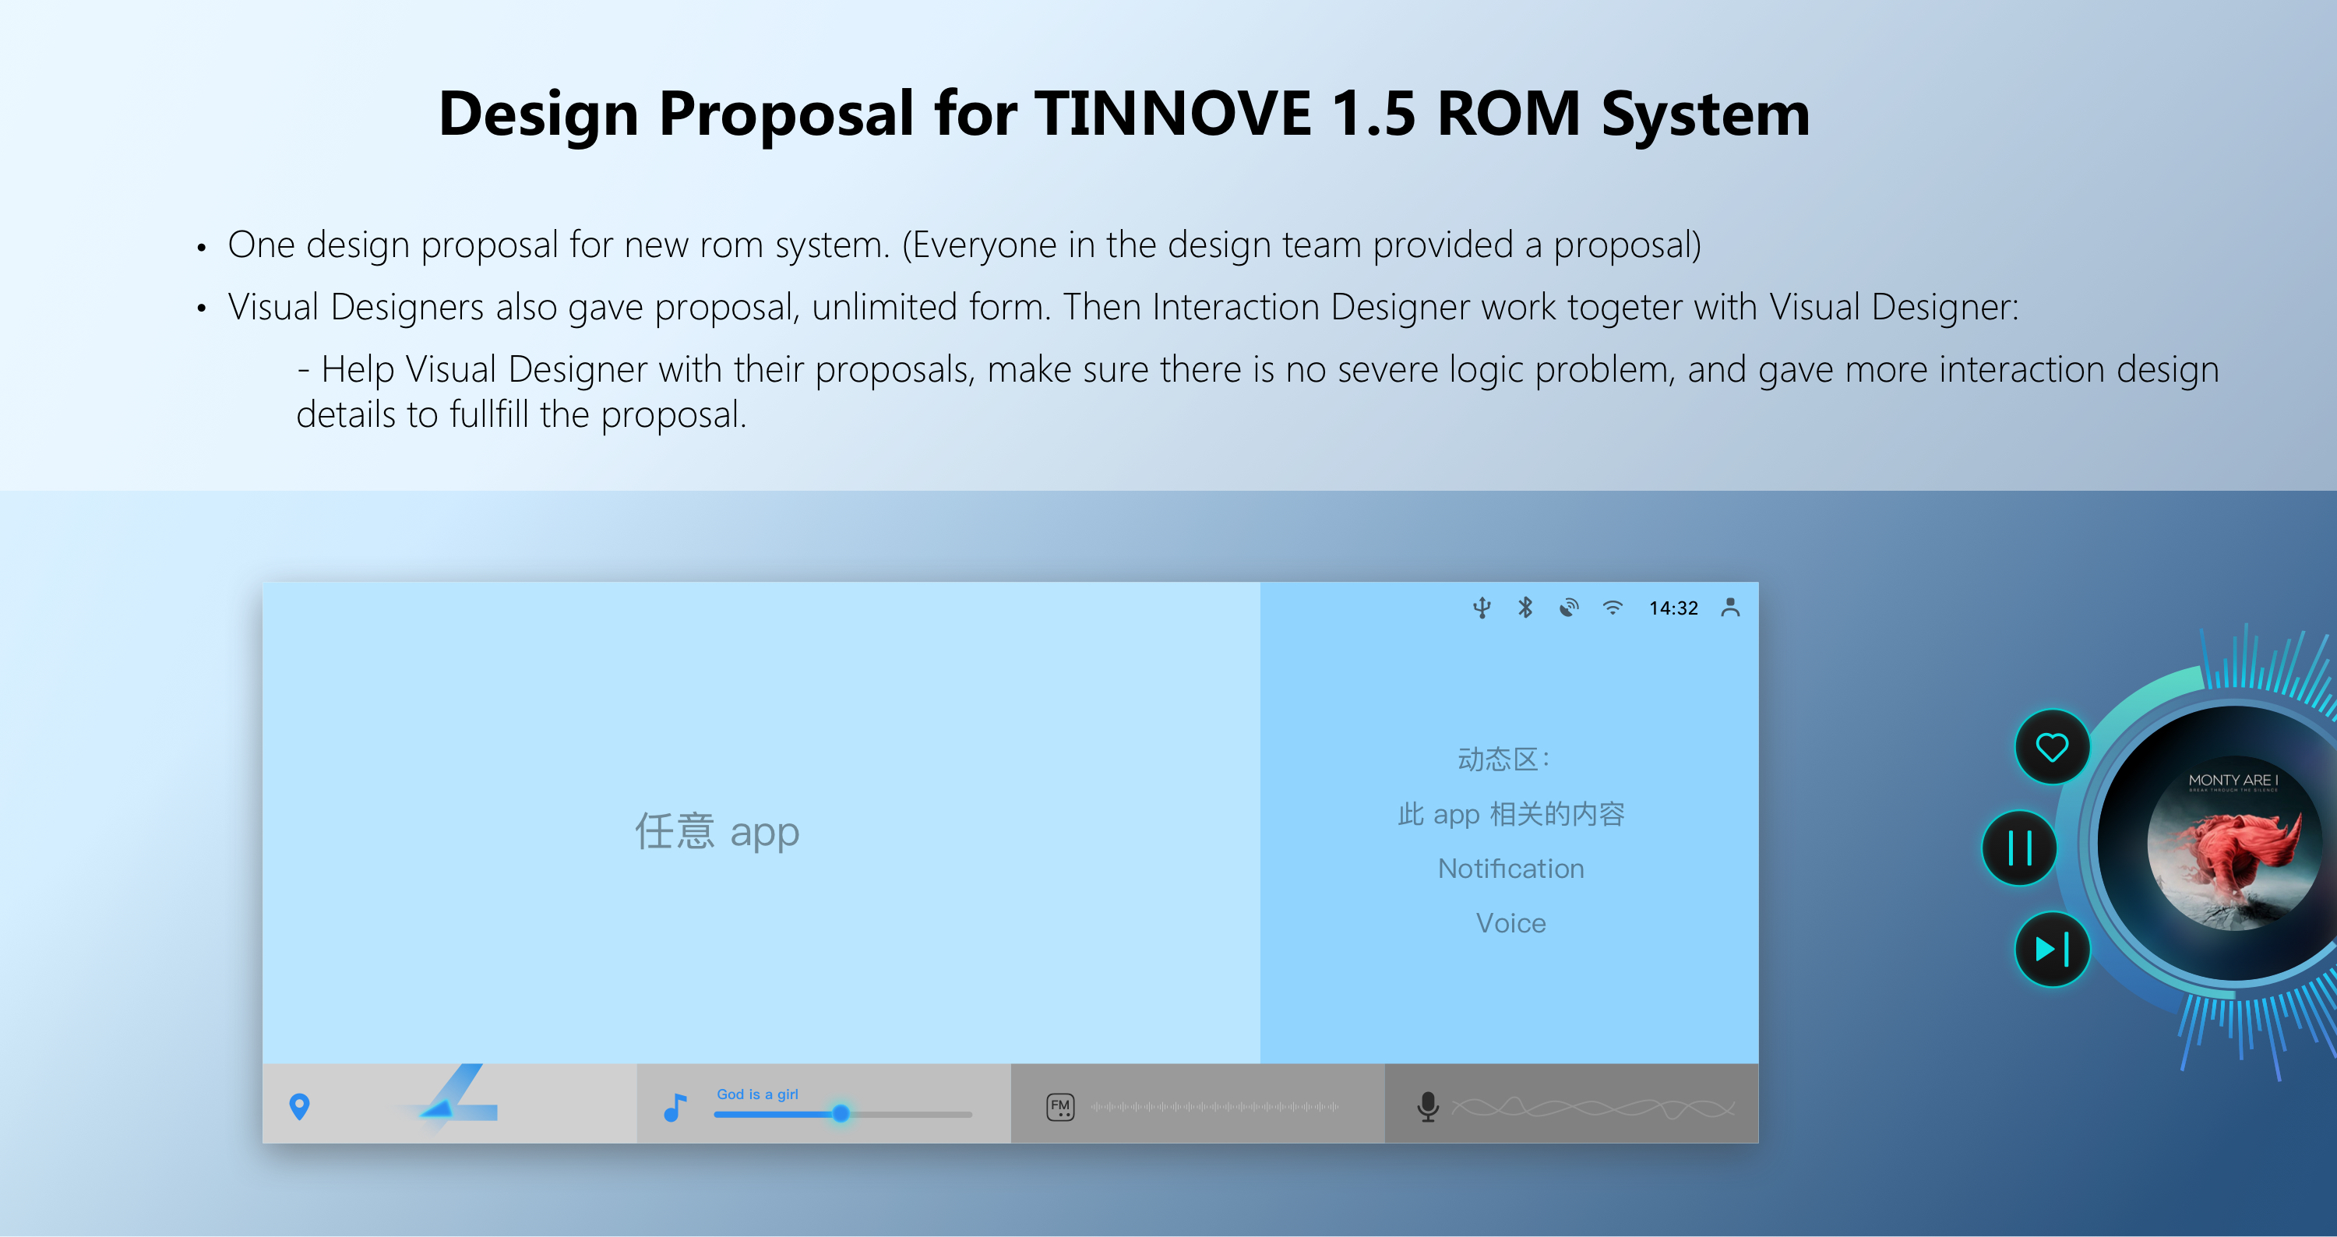Screen dimensions: 2337x1237
Task: Pause the music playback
Action: (2019, 848)
